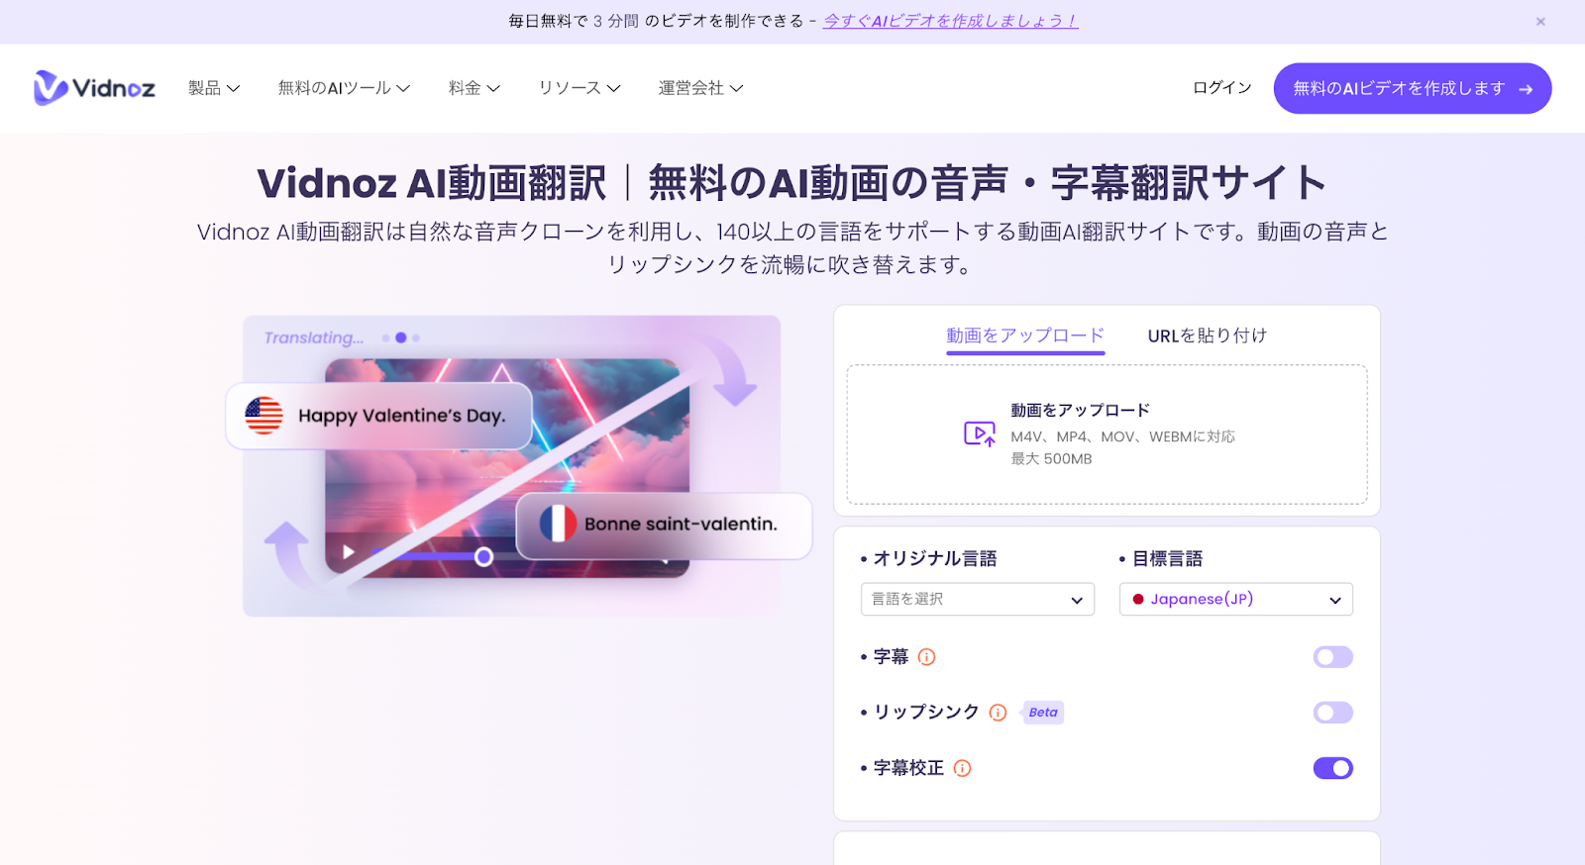Click info icon next to 字幕
This screenshot has width=1585, height=865.
[926, 657]
